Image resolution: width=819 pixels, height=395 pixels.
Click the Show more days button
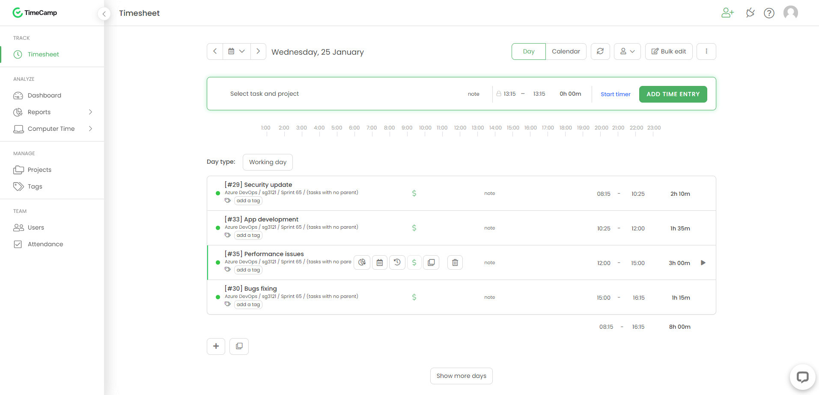click(x=461, y=376)
